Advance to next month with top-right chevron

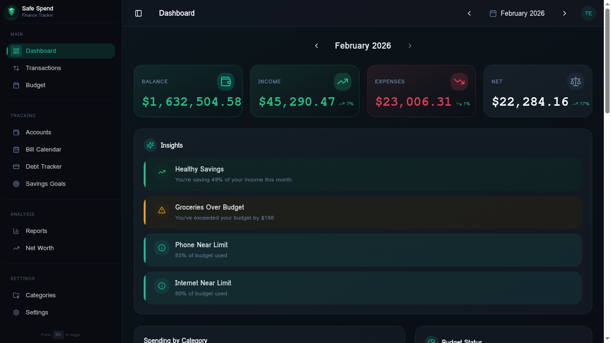[565, 13]
